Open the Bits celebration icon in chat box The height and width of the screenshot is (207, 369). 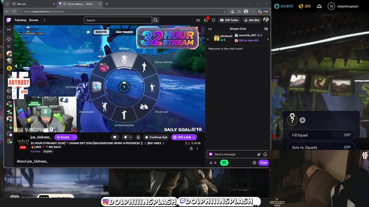tap(259, 154)
